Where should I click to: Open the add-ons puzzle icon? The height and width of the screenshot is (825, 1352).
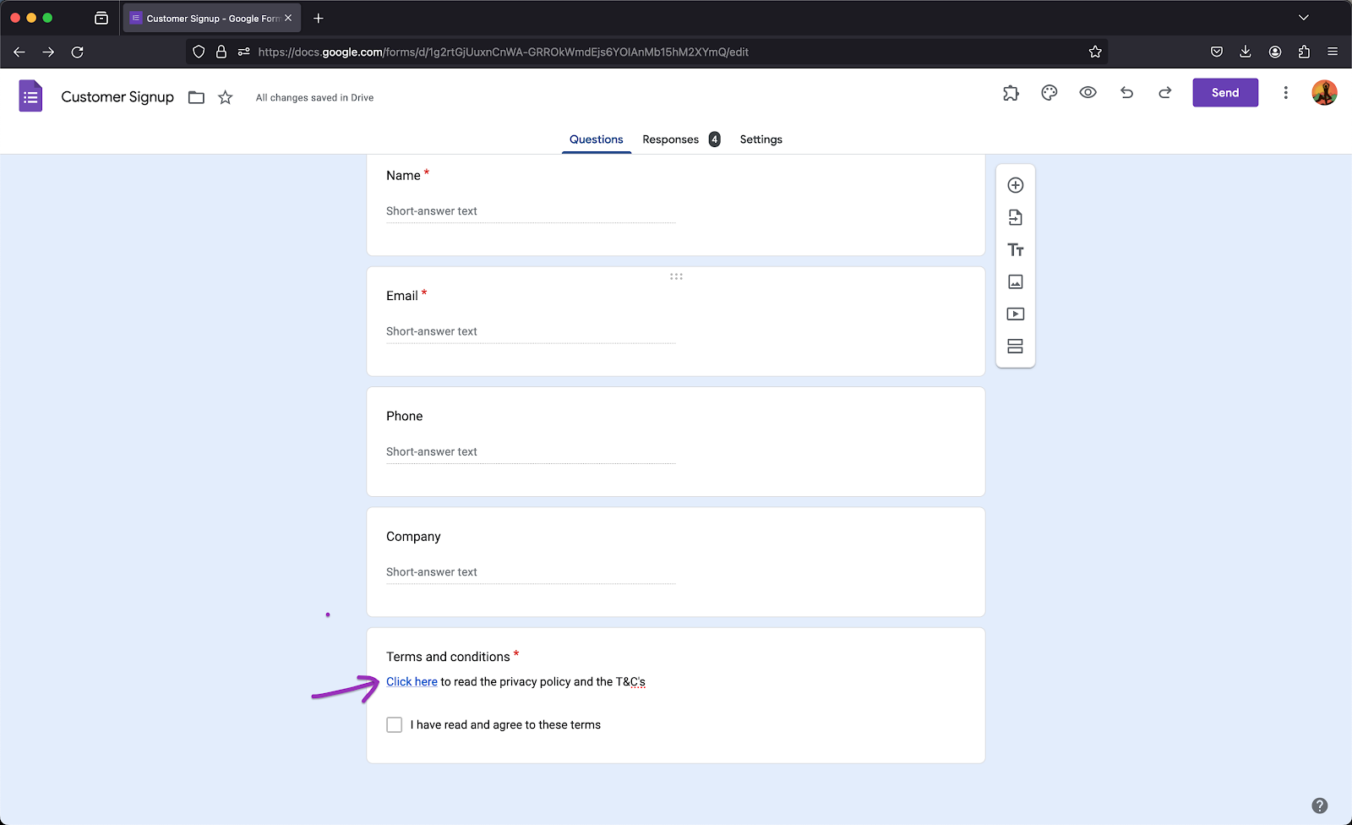(x=1011, y=93)
